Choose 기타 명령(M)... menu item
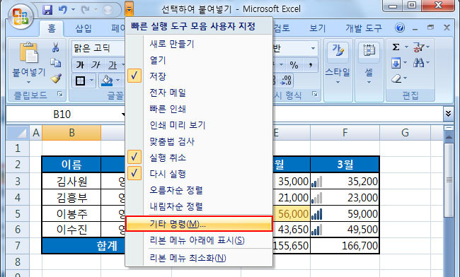 pyautogui.click(x=199, y=224)
